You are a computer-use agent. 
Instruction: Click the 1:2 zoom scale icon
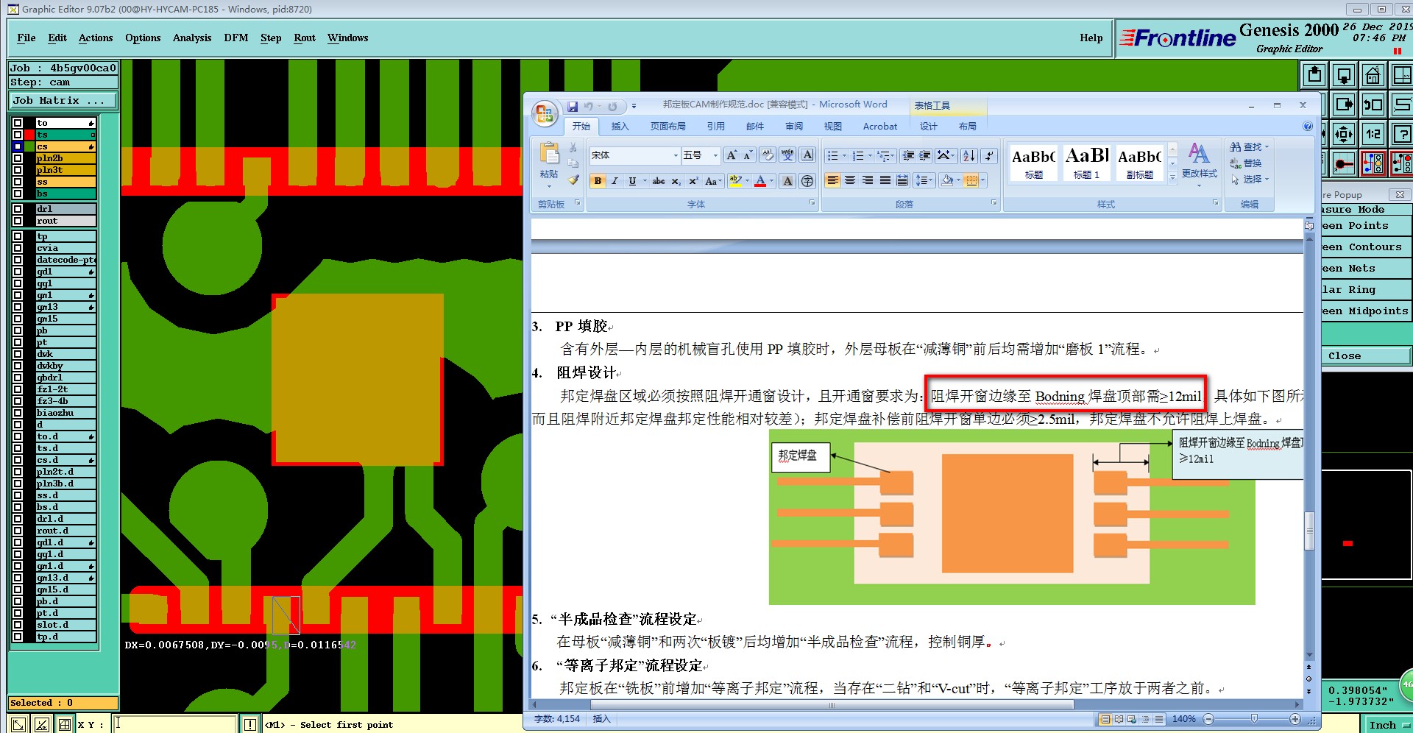pos(1373,134)
